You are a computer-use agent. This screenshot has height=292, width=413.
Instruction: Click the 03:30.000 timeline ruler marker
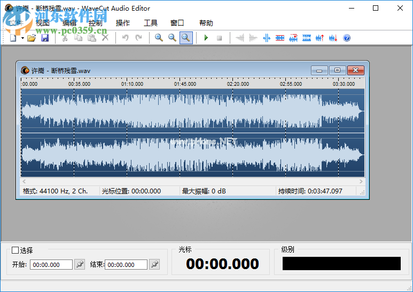coord(344,84)
